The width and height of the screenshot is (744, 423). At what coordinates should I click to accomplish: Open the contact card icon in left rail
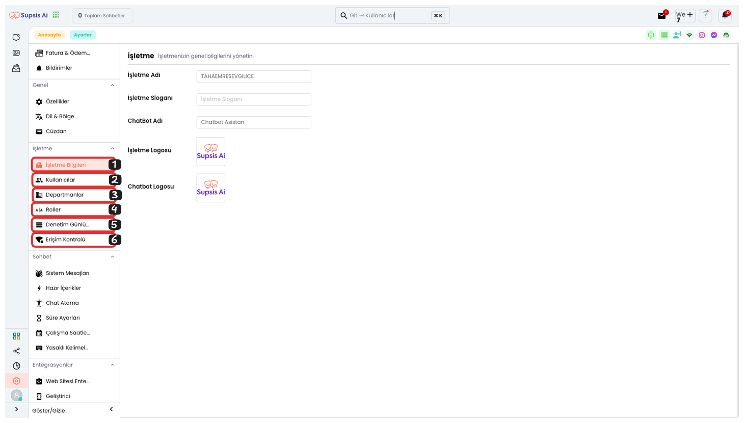point(16,53)
